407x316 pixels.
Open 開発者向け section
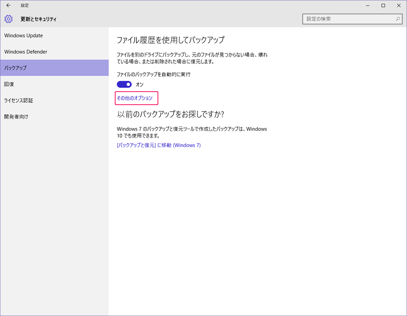55,116
